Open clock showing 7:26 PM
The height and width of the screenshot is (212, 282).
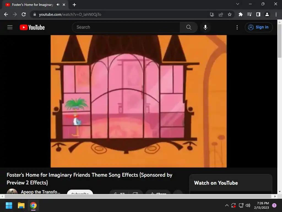(x=262, y=205)
